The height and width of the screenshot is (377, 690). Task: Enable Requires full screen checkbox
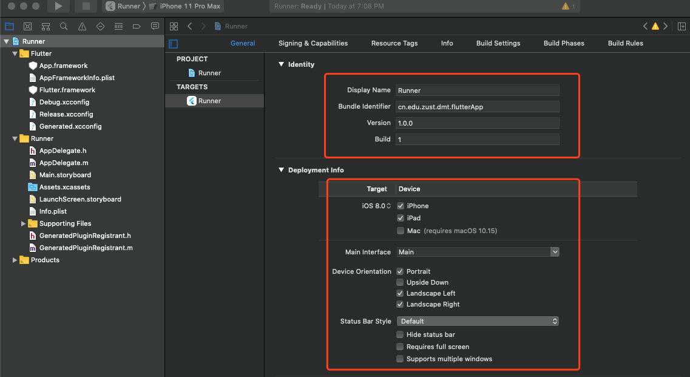(x=400, y=347)
